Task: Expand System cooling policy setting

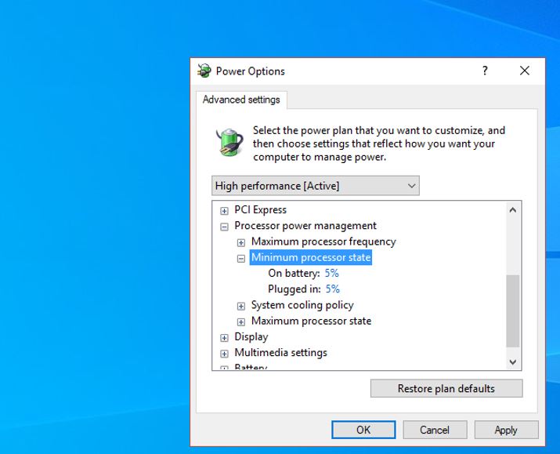Action: coord(241,306)
